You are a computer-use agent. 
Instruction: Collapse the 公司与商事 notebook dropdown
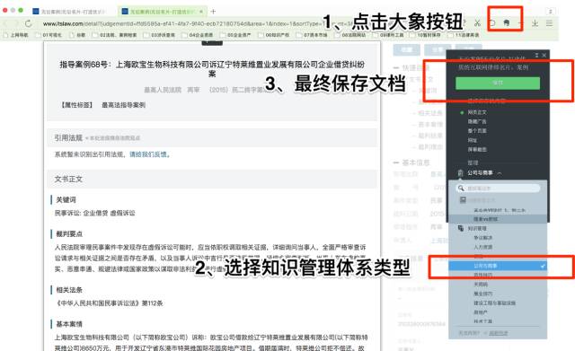click(x=500, y=173)
